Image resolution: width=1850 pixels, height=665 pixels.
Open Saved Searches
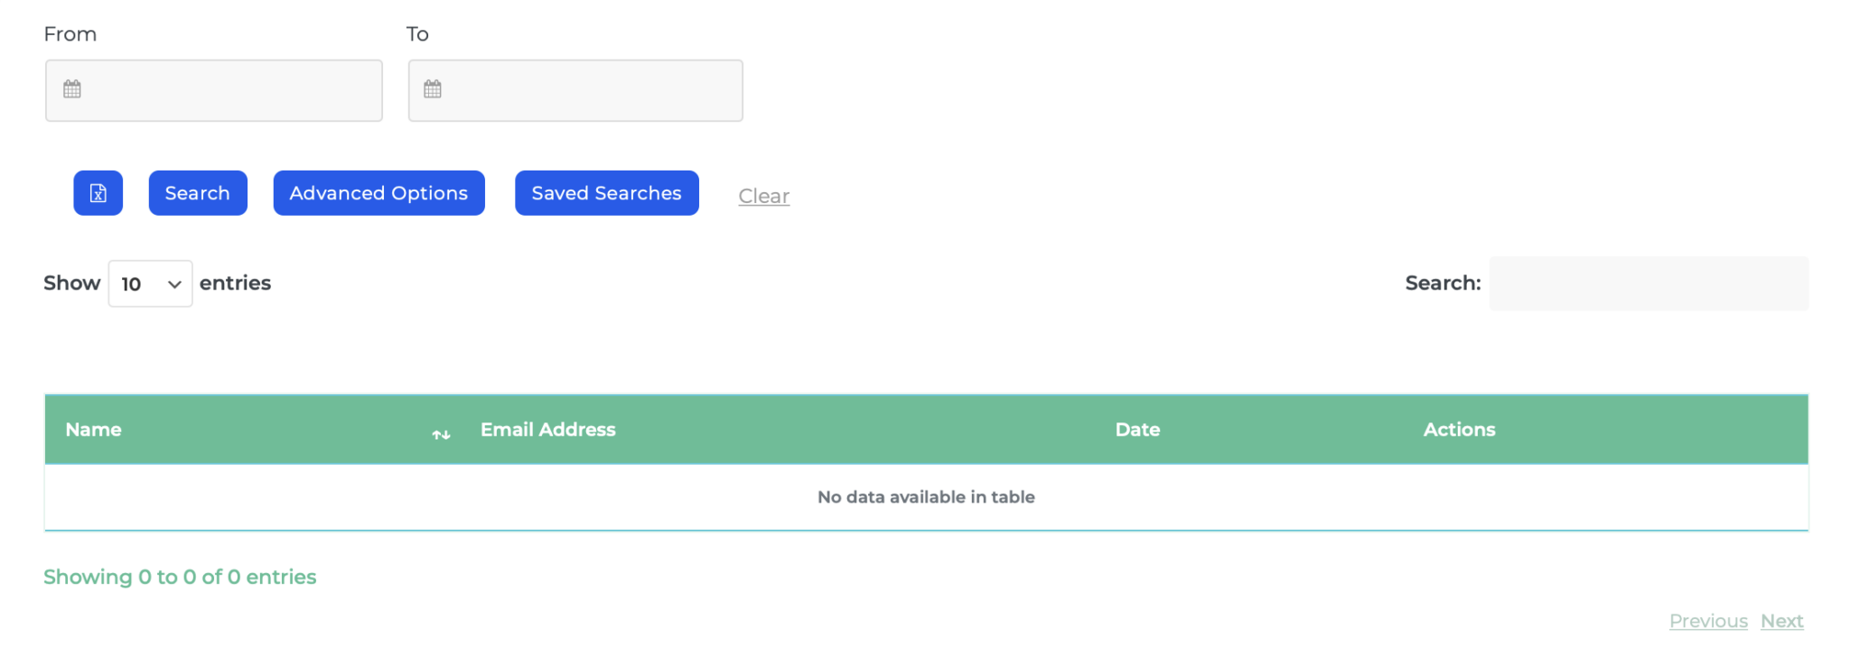point(606,192)
